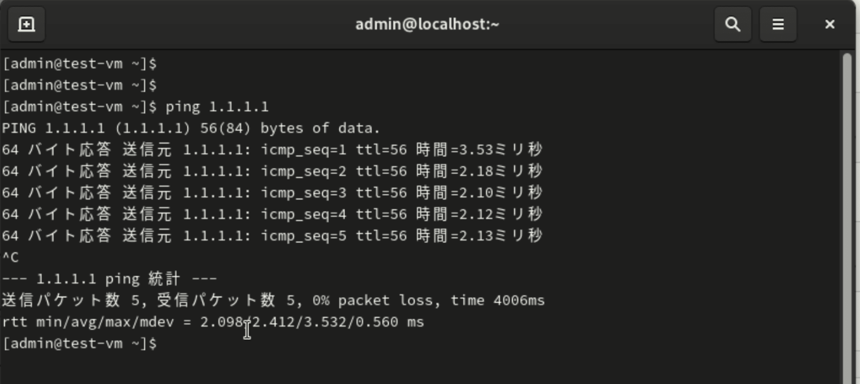Screen dimensions: 860x384
Task: Open a new terminal tab
Action: click(x=27, y=24)
